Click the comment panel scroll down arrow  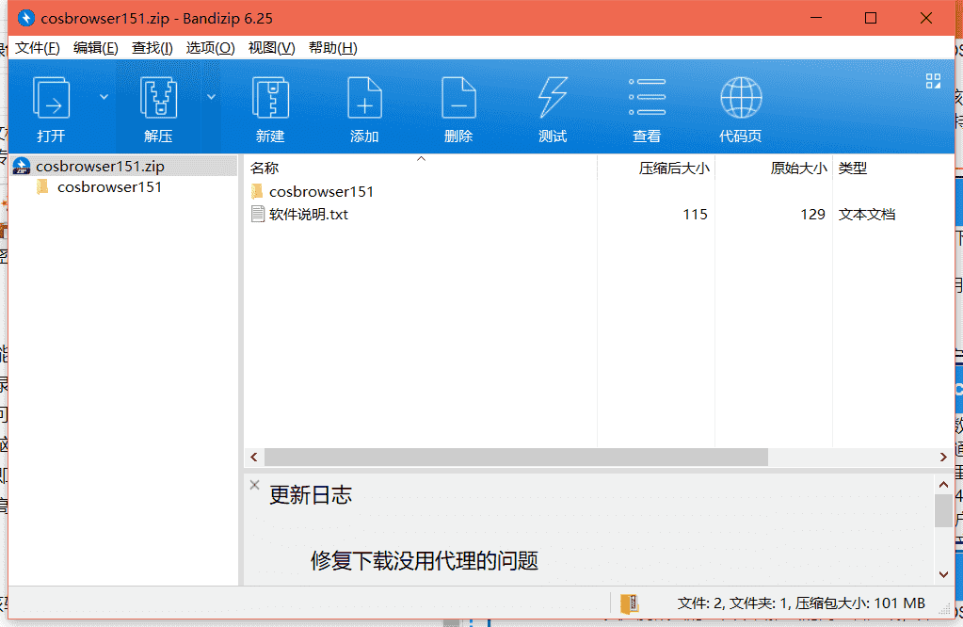point(944,575)
